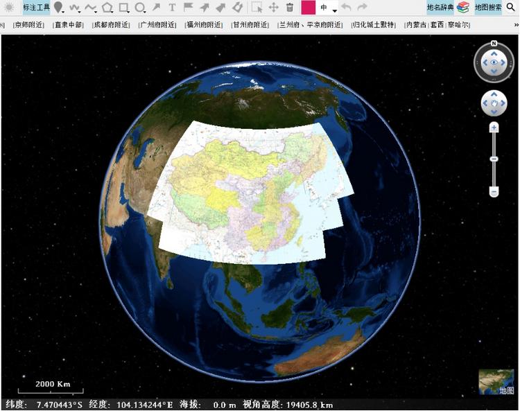Open 地图搜索 map search
The width and height of the screenshot is (520, 411).
pyautogui.click(x=488, y=8)
